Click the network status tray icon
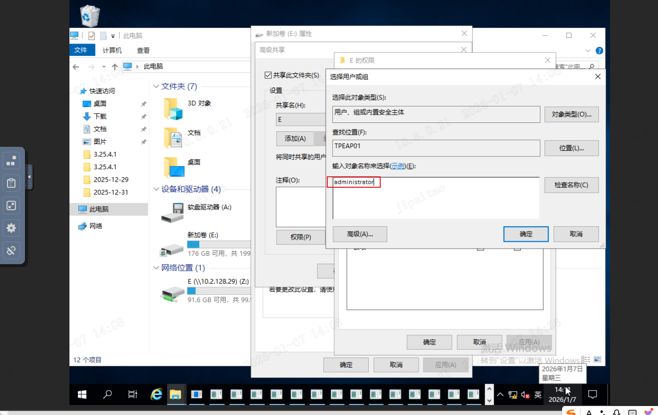658x415 pixels. click(513, 395)
